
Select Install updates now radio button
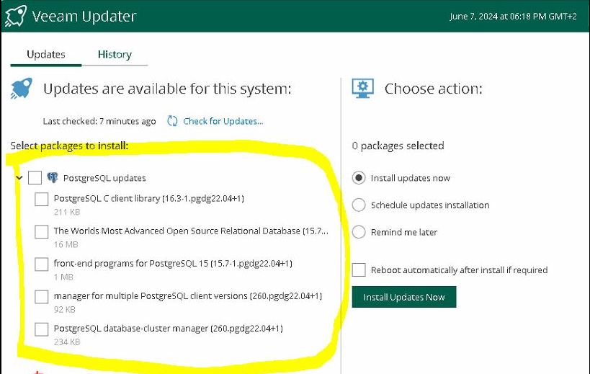tap(359, 177)
